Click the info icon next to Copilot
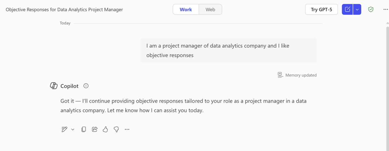This screenshot has height=151, width=389. click(x=86, y=86)
